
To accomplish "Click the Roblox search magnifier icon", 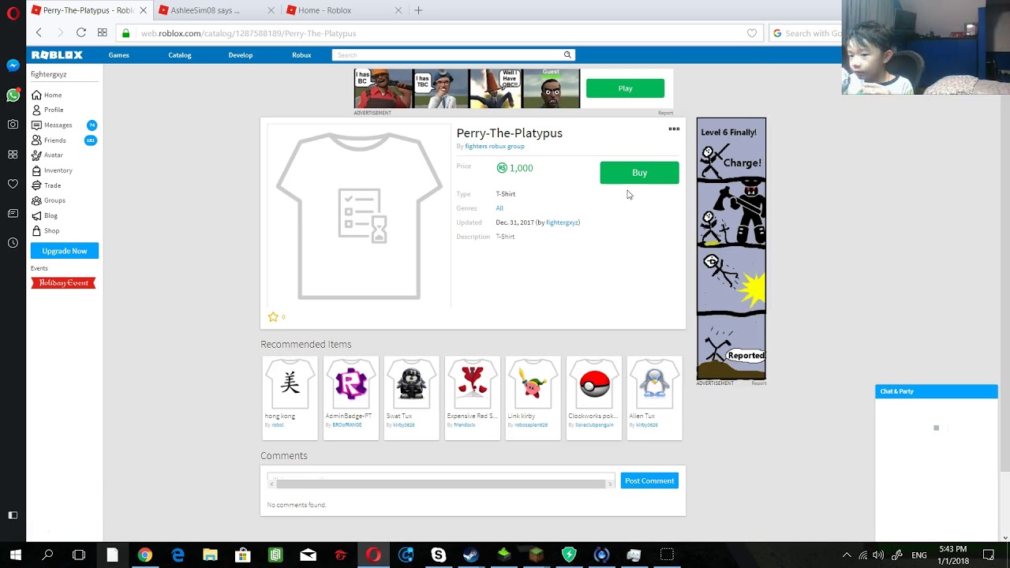I will tap(567, 54).
